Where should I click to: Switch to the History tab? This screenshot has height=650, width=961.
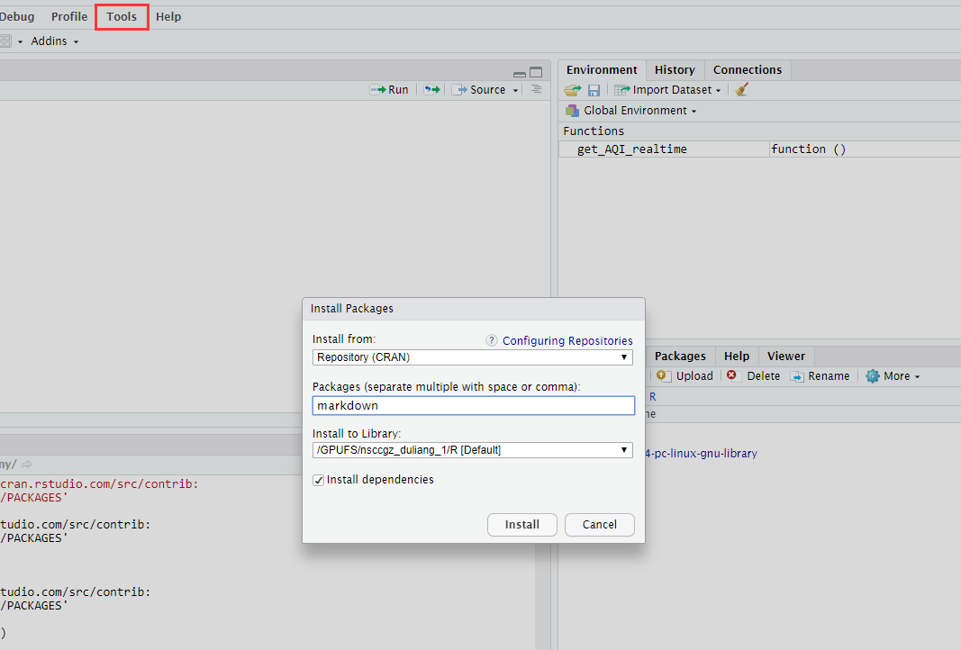click(675, 70)
